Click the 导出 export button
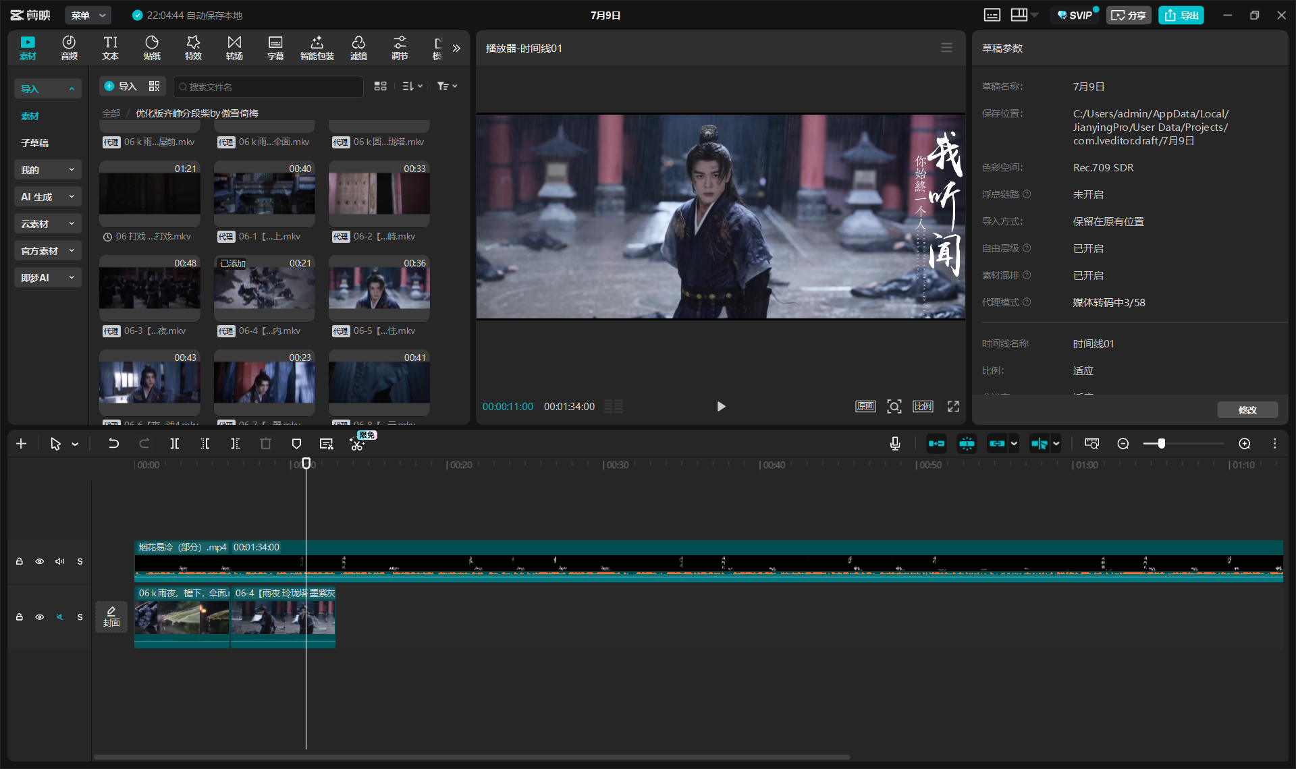This screenshot has height=769, width=1296. [x=1181, y=15]
